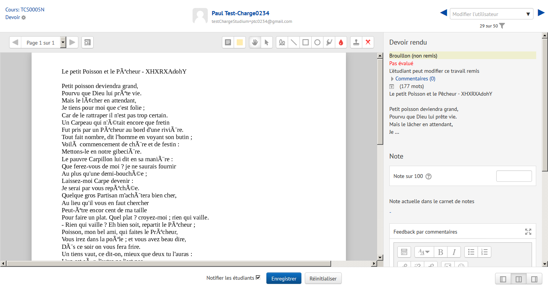Click the document scrollbar up arrow
This screenshot has width=548, height=290.
click(380, 56)
